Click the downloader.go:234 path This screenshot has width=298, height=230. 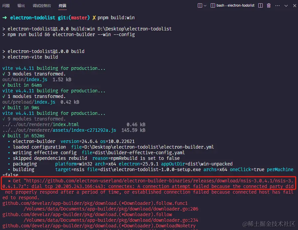(111, 220)
